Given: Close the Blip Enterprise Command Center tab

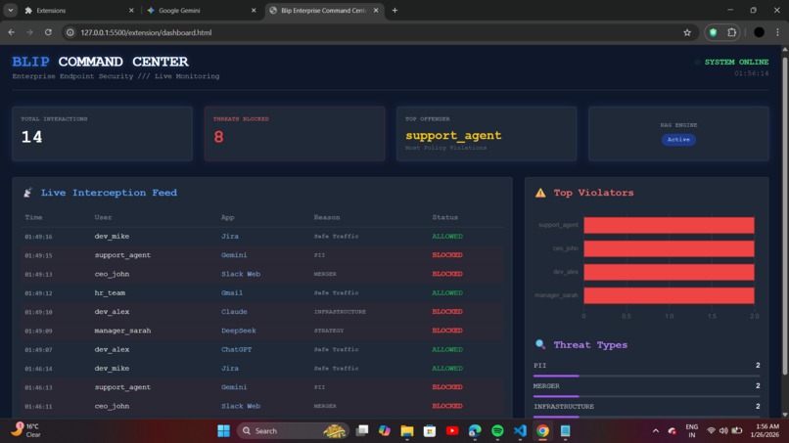Looking at the screenshot, I should (376, 10).
